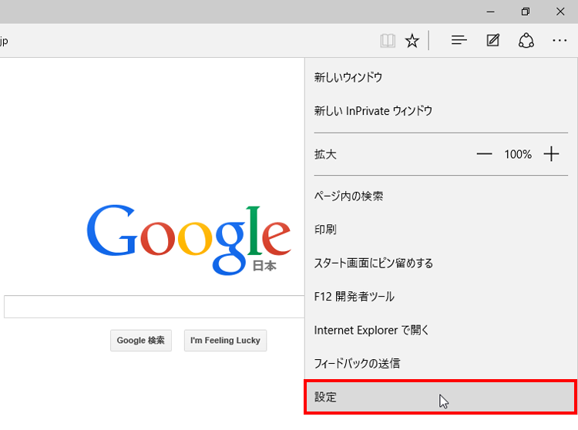
Task: Click into the Google search text box
Action: [x=154, y=307]
